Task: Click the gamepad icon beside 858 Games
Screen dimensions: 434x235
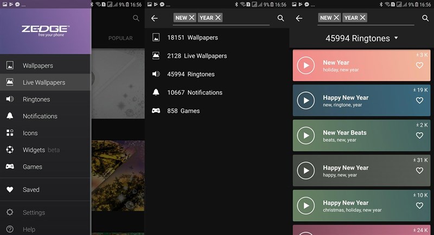Action: coord(156,111)
